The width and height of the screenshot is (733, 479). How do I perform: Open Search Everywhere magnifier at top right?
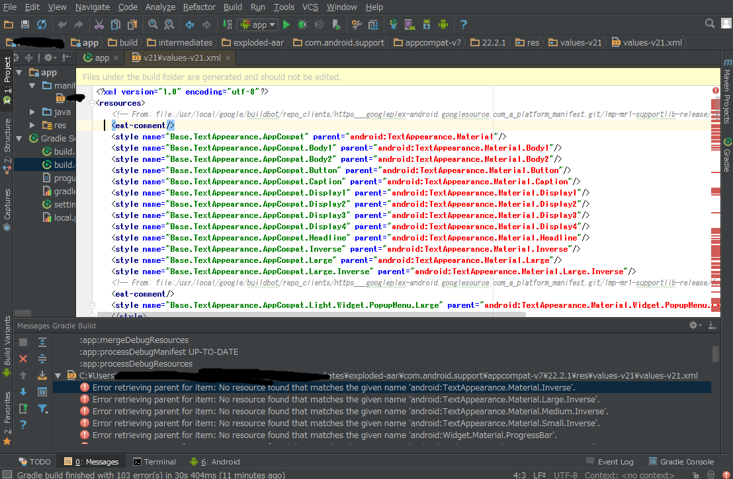click(x=710, y=23)
